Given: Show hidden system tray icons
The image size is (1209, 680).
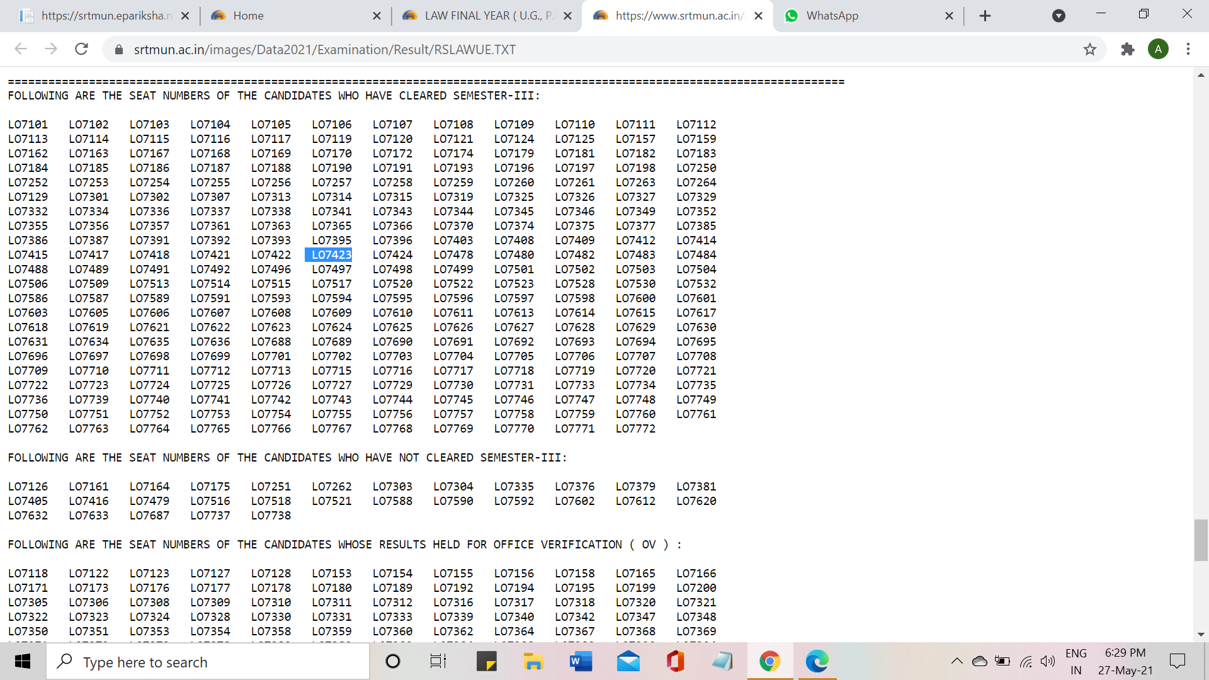Looking at the screenshot, I should pos(956,661).
